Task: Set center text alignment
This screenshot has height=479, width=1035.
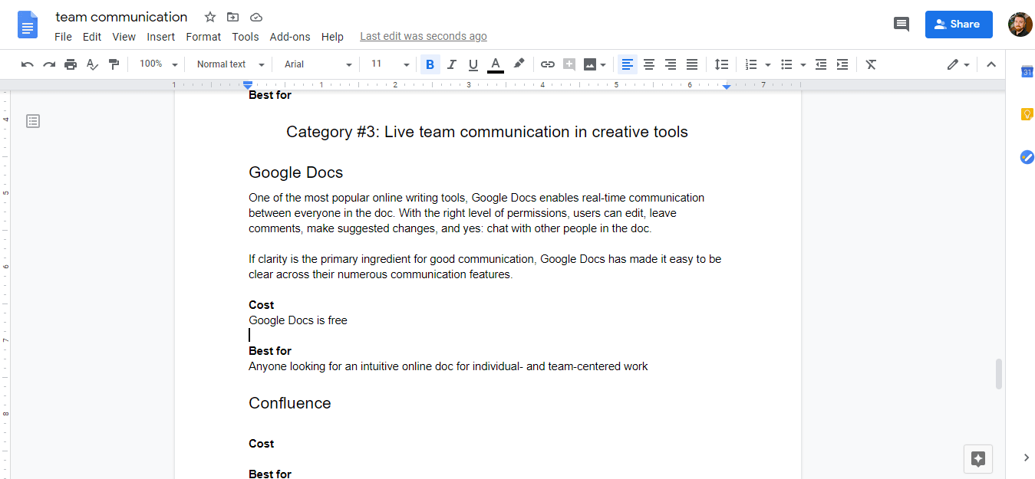Action: pos(649,64)
